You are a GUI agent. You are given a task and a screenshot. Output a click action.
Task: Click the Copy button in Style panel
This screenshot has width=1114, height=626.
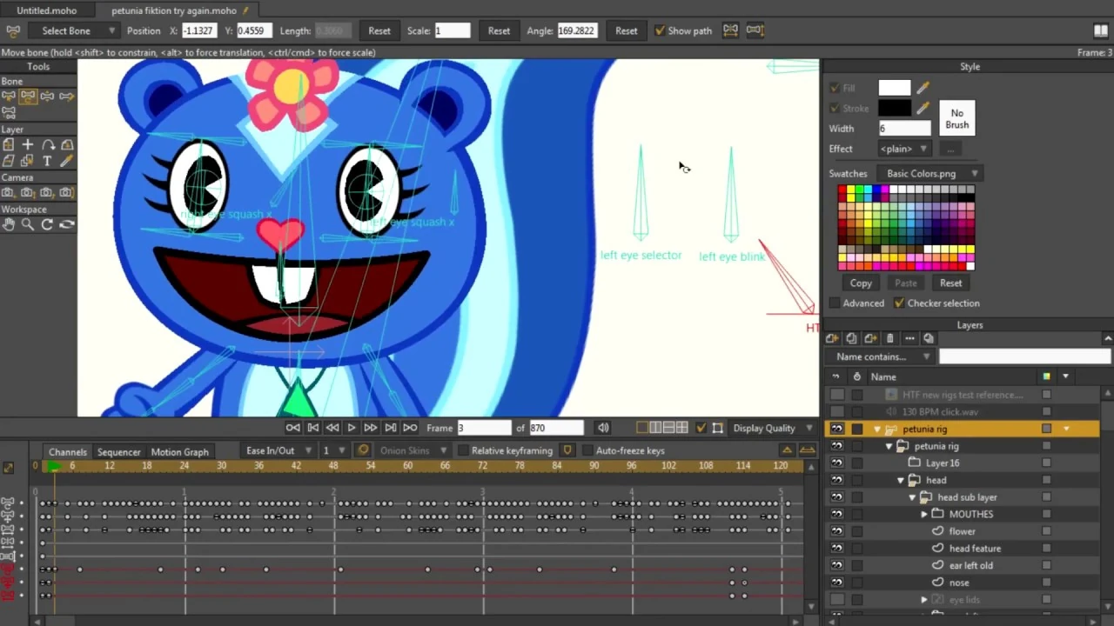[860, 283]
